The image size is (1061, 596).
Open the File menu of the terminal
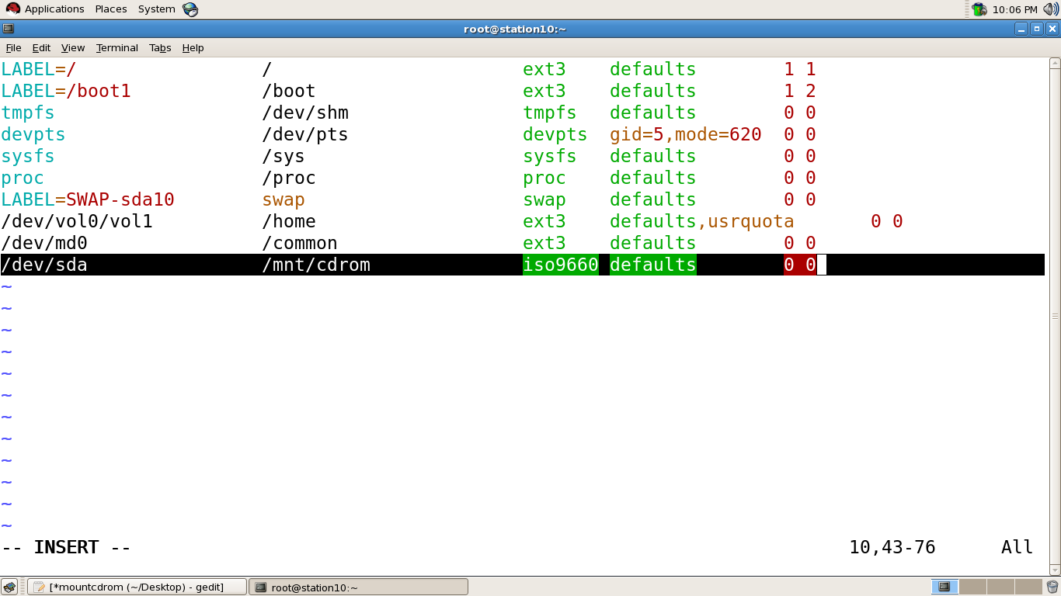coord(13,47)
